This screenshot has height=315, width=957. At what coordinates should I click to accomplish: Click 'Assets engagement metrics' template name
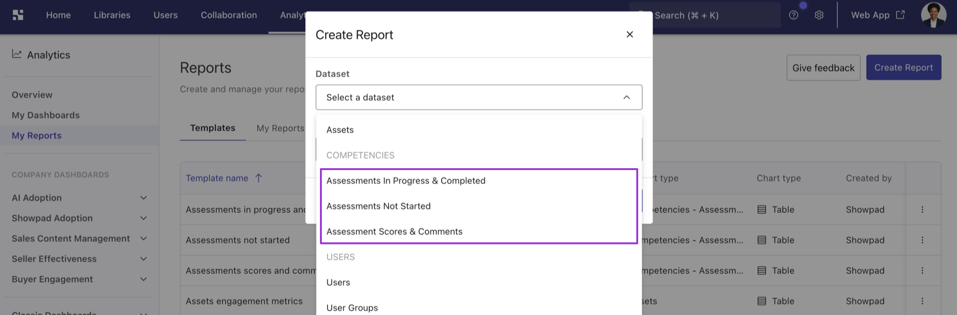[x=244, y=301]
